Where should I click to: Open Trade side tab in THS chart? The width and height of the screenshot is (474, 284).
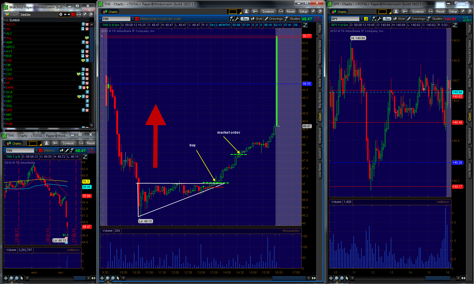coord(320,29)
